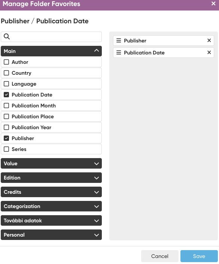Image resolution: width=219 pixels, height=264 pixels.
Task: Expand the Personal section
Action: [x=51, y=235]
